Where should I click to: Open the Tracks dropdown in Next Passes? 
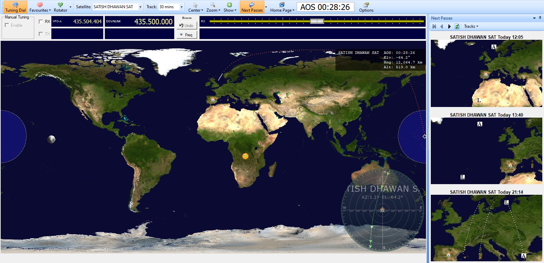471,26
